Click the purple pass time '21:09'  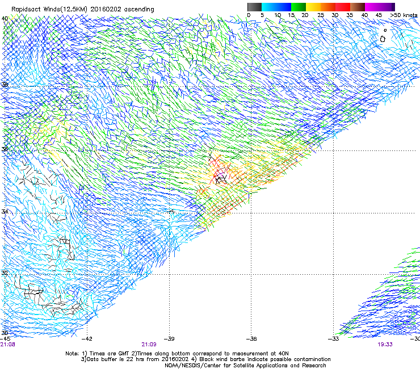pos(149,345)
